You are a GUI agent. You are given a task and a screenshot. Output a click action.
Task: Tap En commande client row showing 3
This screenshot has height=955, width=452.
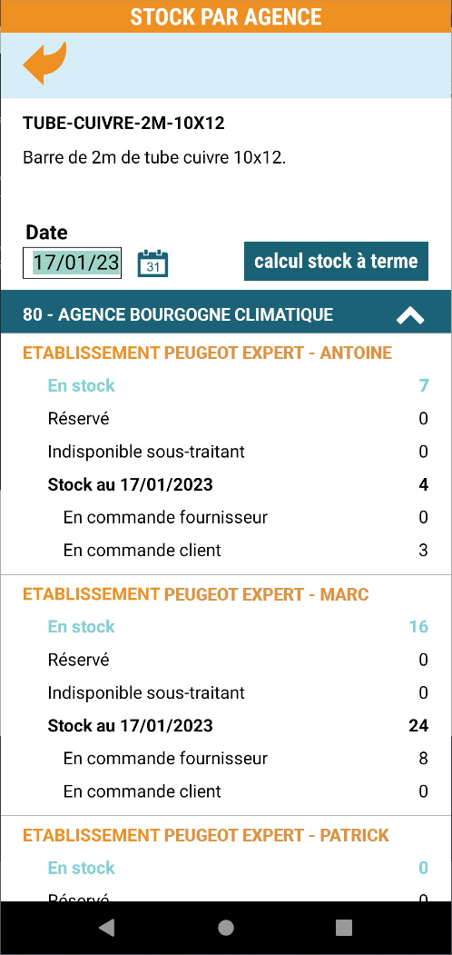245,550
